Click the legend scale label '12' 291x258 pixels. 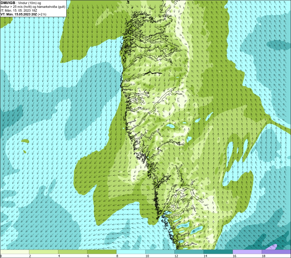(176, 256)
